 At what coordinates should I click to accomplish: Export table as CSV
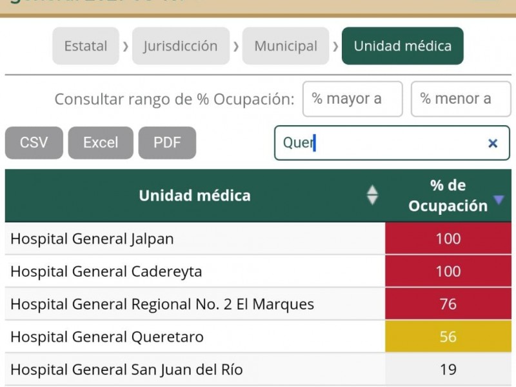click(x=34, y=143)
